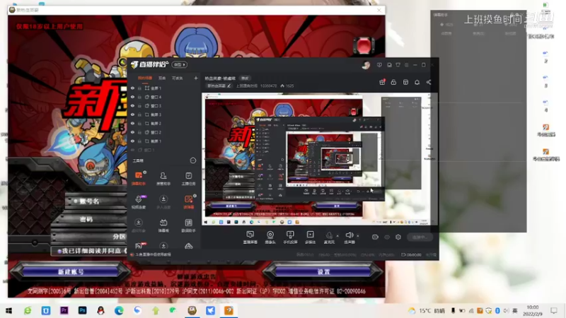566x318 pixels.
Task: Hide the 窗口 4 source layer
Action: tap(132, 97)
